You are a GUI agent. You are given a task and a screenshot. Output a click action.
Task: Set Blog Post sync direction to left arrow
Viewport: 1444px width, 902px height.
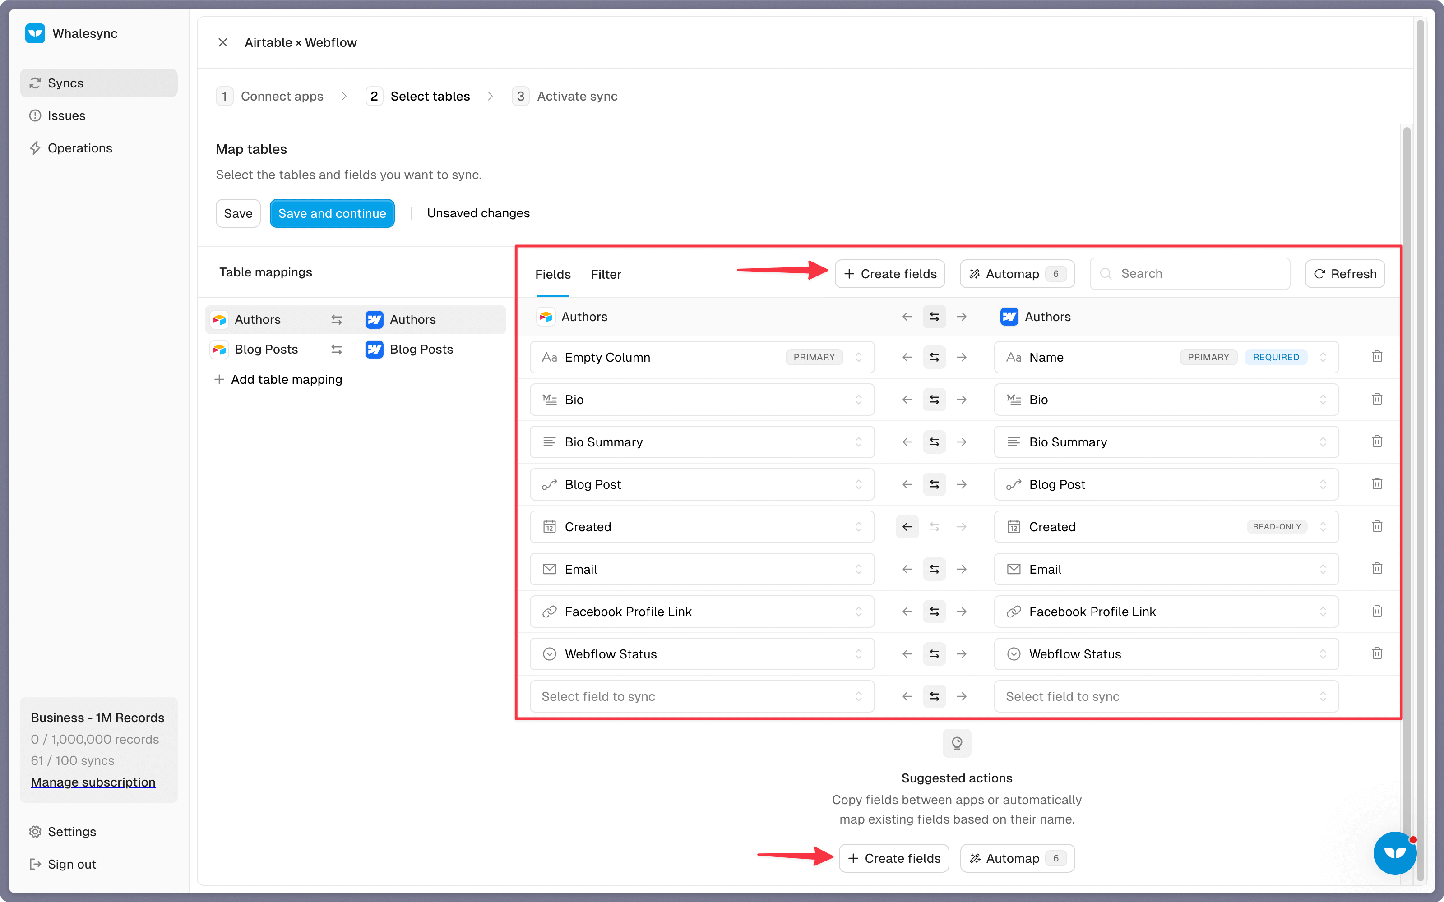coord(907,484)
